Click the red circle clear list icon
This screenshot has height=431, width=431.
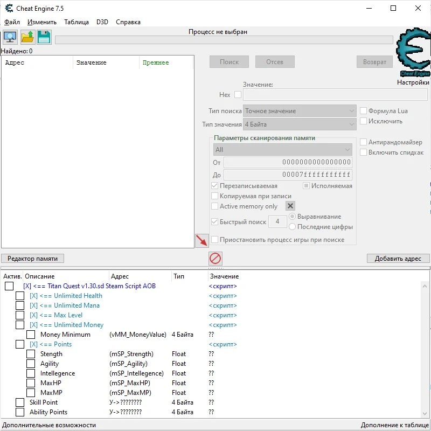pyautogui.click(x=215, y=259)
